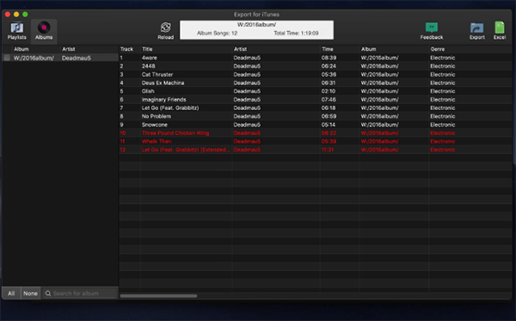Click sidebar Album column header
This screenshot has width=516, height=321.
[21, 49]
